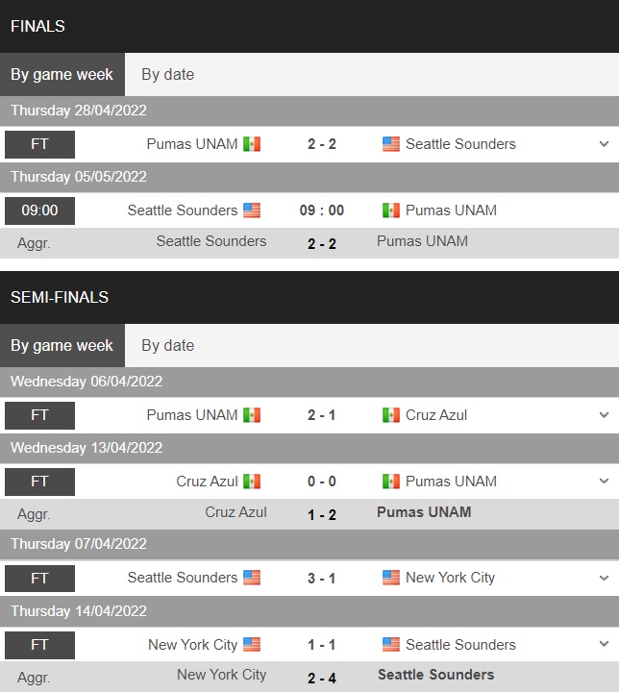Click Mexico flag beside Pumas UNAM, 28/04 match

click(x=252, y=144)
